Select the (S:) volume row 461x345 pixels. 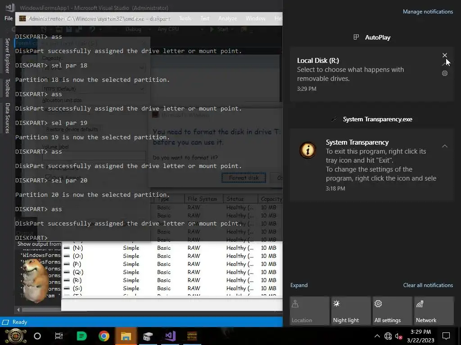[173, 288]
